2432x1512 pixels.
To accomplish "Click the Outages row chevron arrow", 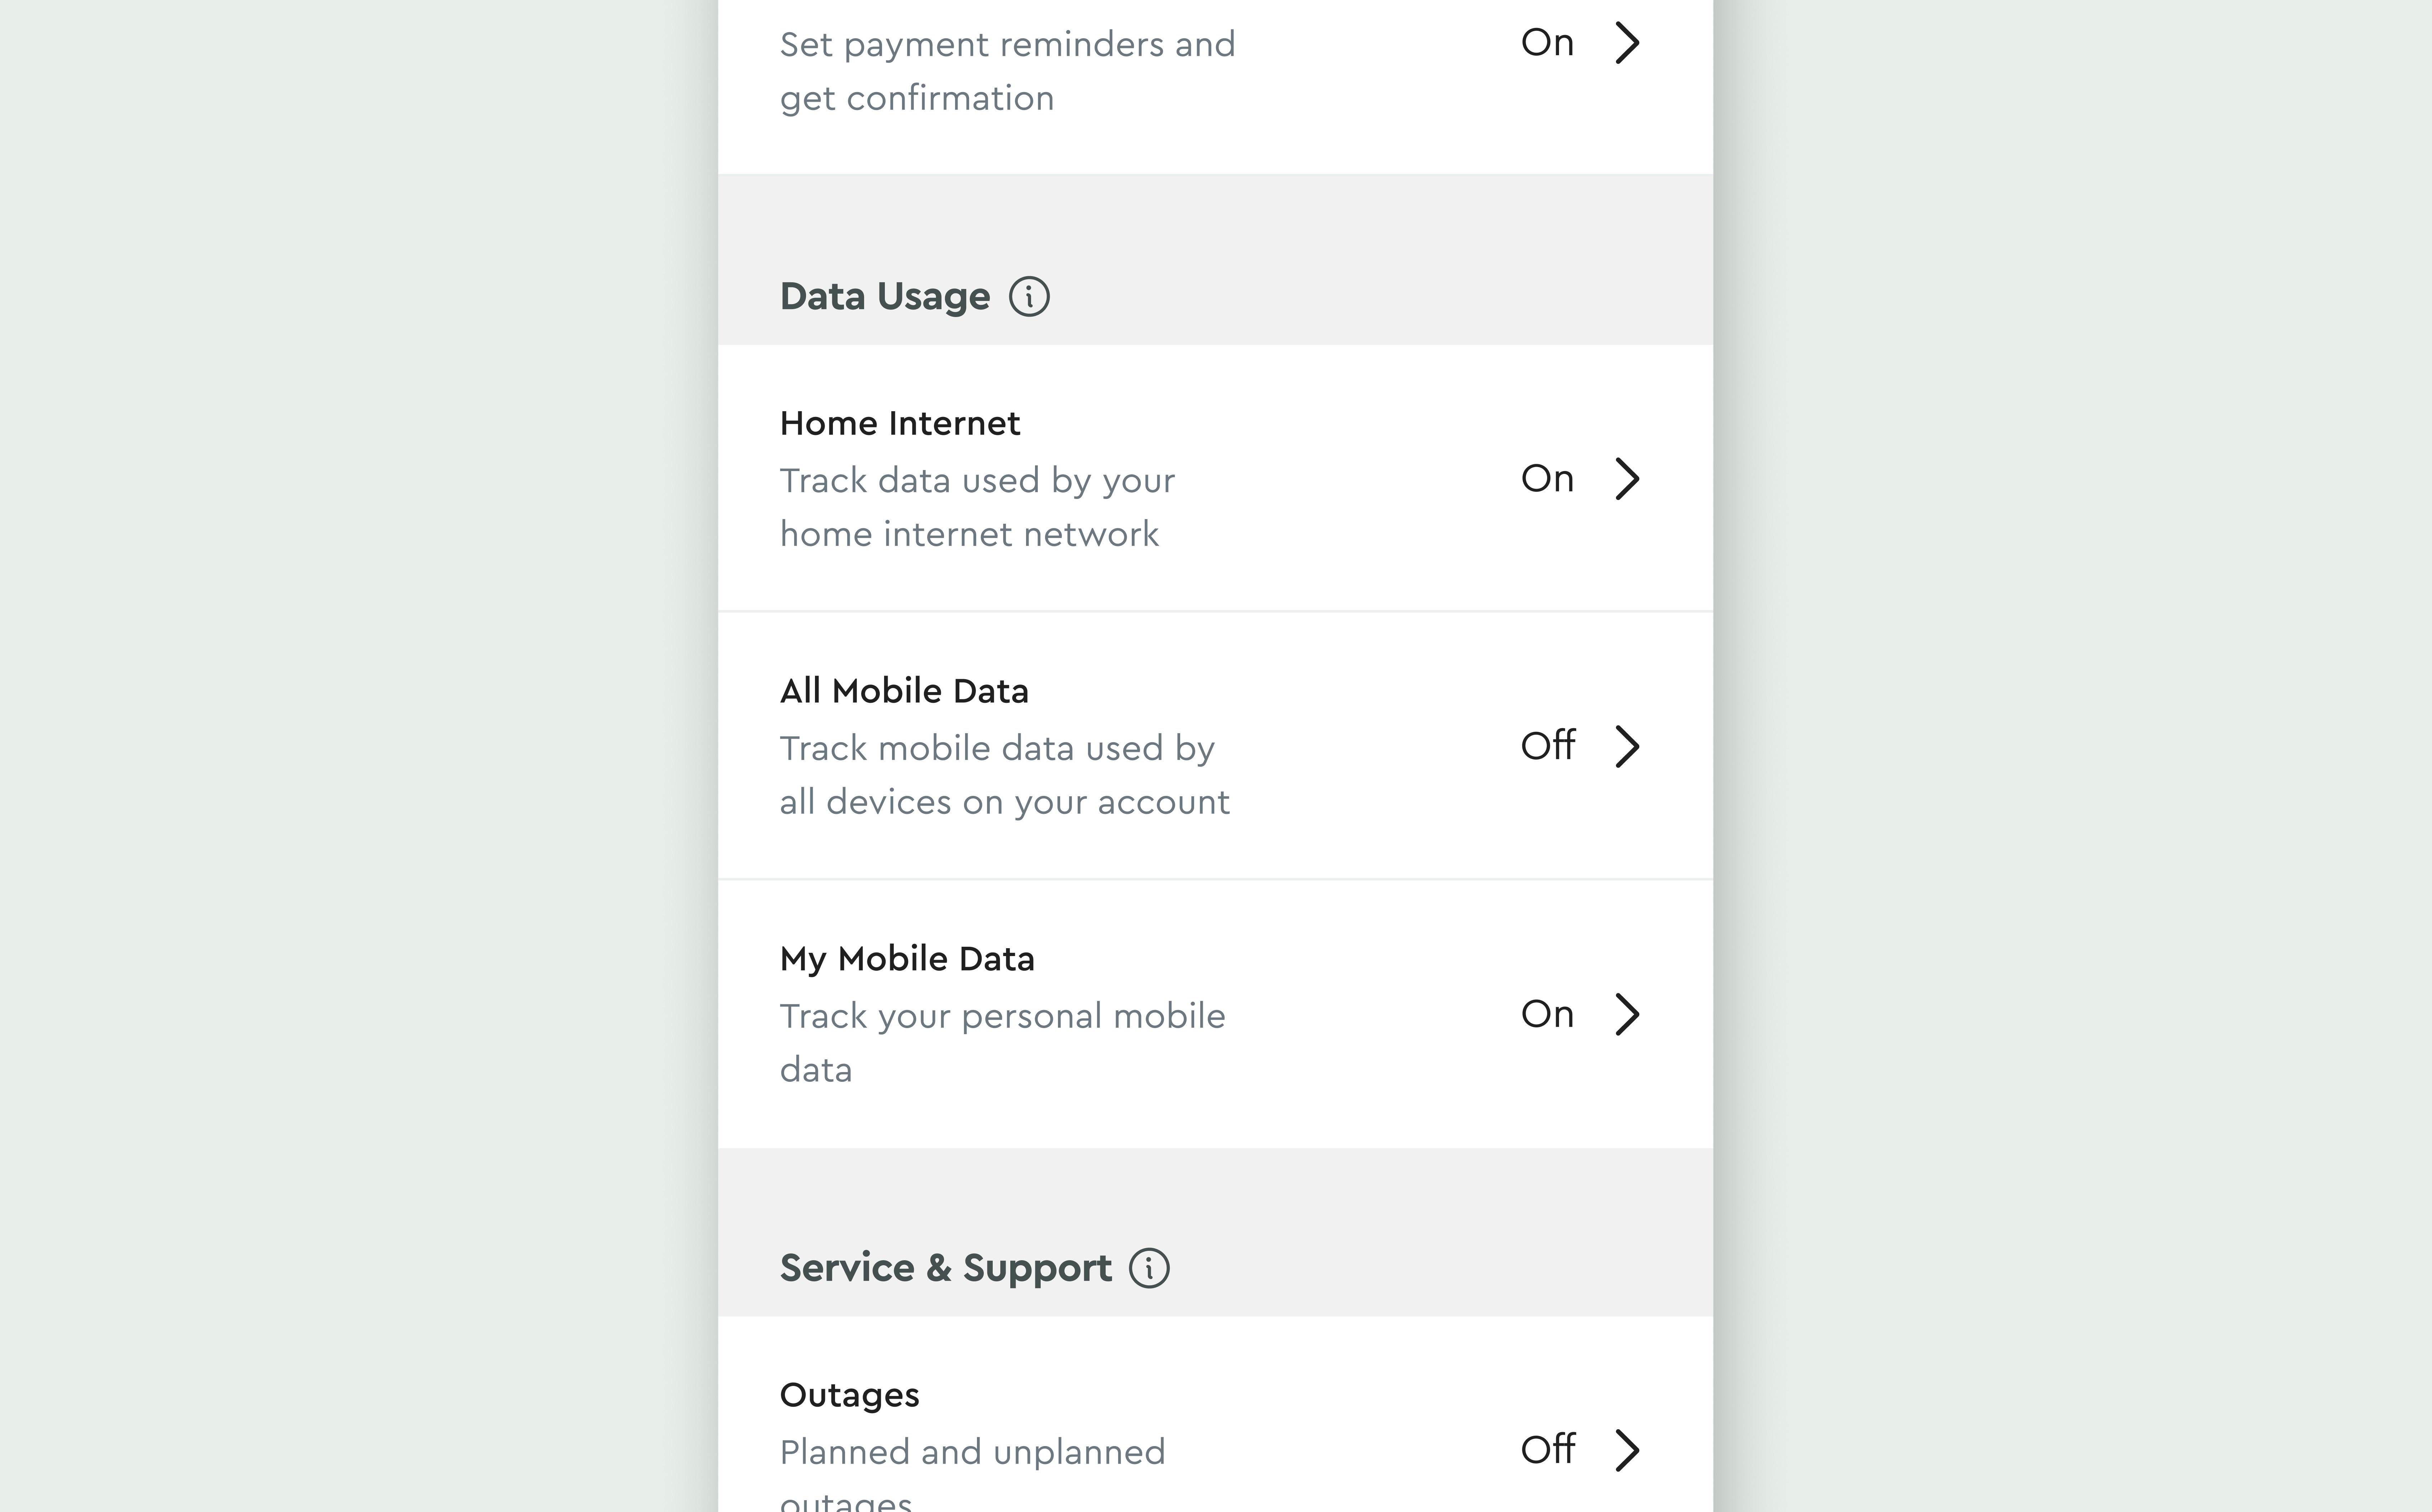I will 1627,1450.
